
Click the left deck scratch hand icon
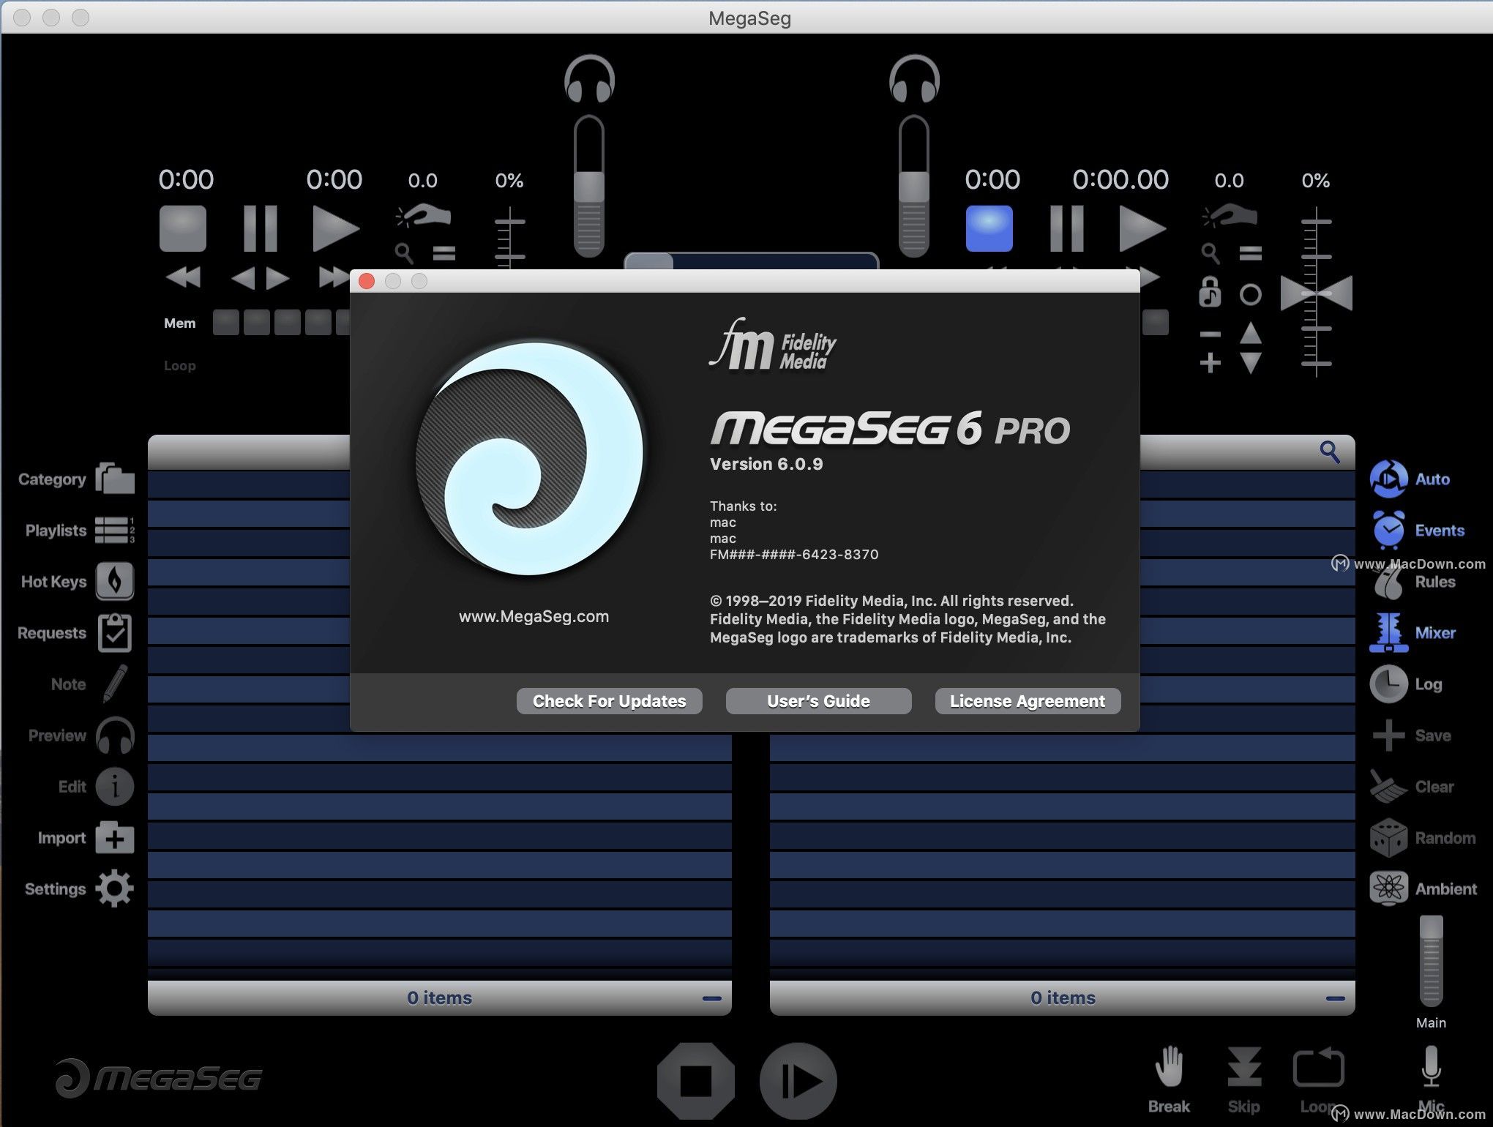423,215
